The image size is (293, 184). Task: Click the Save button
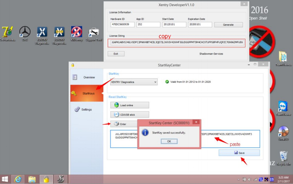(x=239, y=153)
